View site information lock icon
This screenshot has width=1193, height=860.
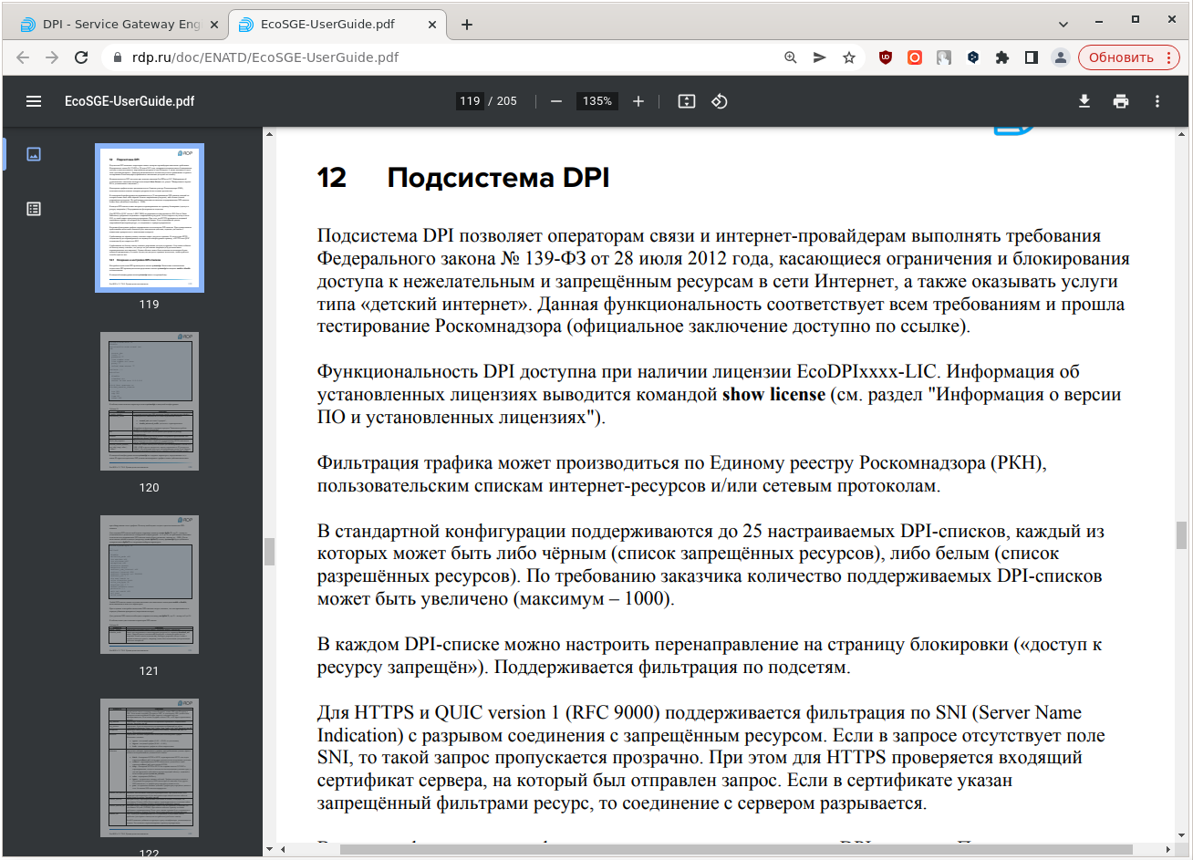point(117,57)
